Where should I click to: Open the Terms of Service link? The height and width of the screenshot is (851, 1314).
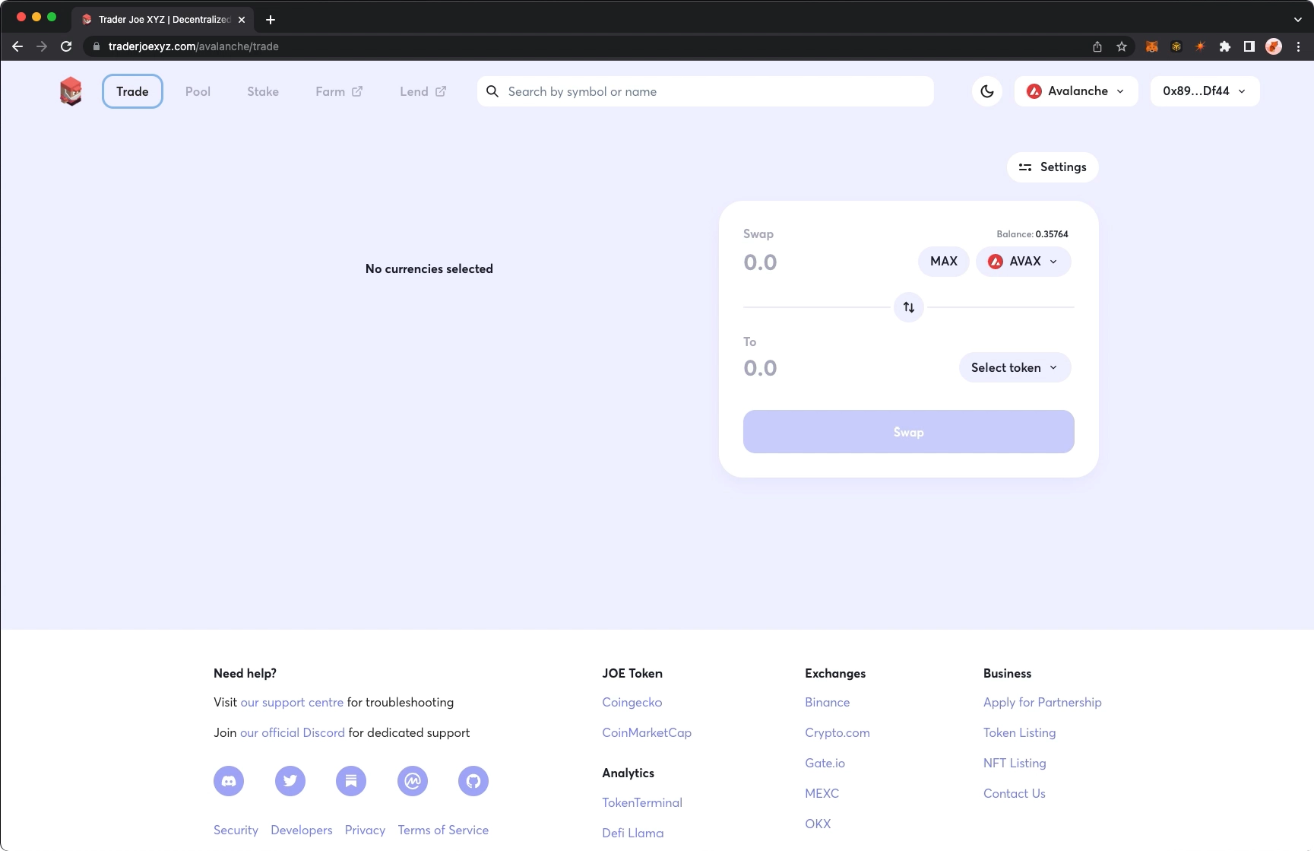click(x=443, y=830)
